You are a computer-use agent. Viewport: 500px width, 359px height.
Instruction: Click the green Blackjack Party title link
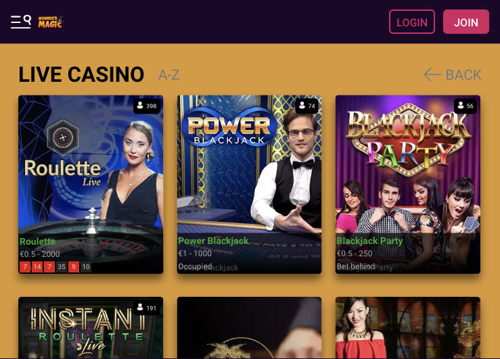[x=369, y=241]
